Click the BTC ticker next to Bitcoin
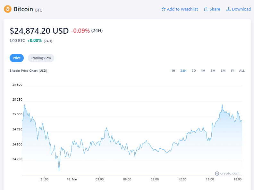This screenshot has width=254, height=190. coord(38,10)
